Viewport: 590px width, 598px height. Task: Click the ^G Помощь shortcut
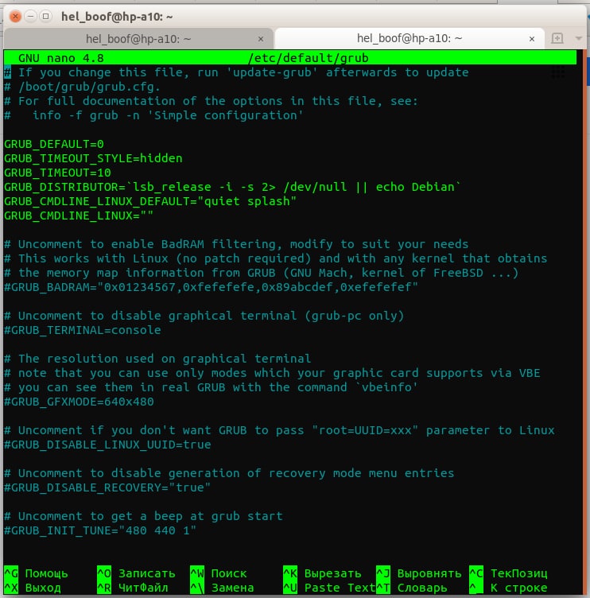[x=37, y=573]
